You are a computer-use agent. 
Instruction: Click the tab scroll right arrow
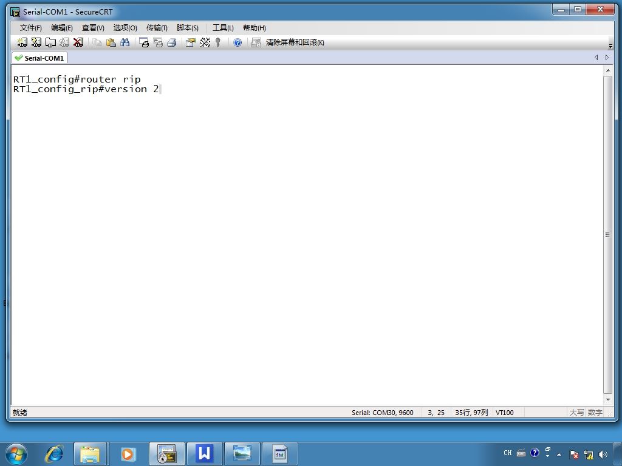pyautogui.click(x=607, y=58)
